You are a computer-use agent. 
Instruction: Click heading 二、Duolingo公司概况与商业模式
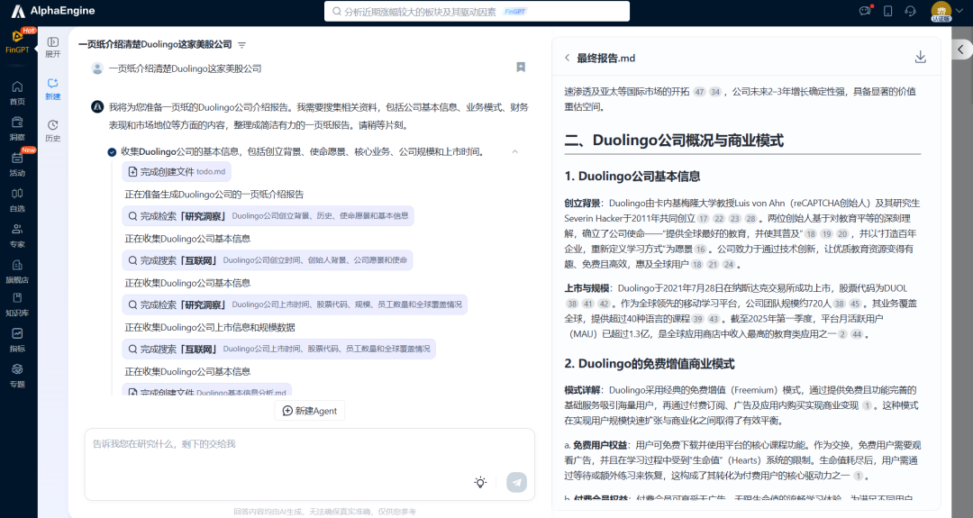(x=673, y=141)
